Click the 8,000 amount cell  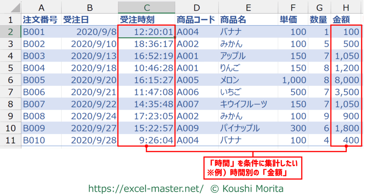pyautogui.click(x=346, y=80)
